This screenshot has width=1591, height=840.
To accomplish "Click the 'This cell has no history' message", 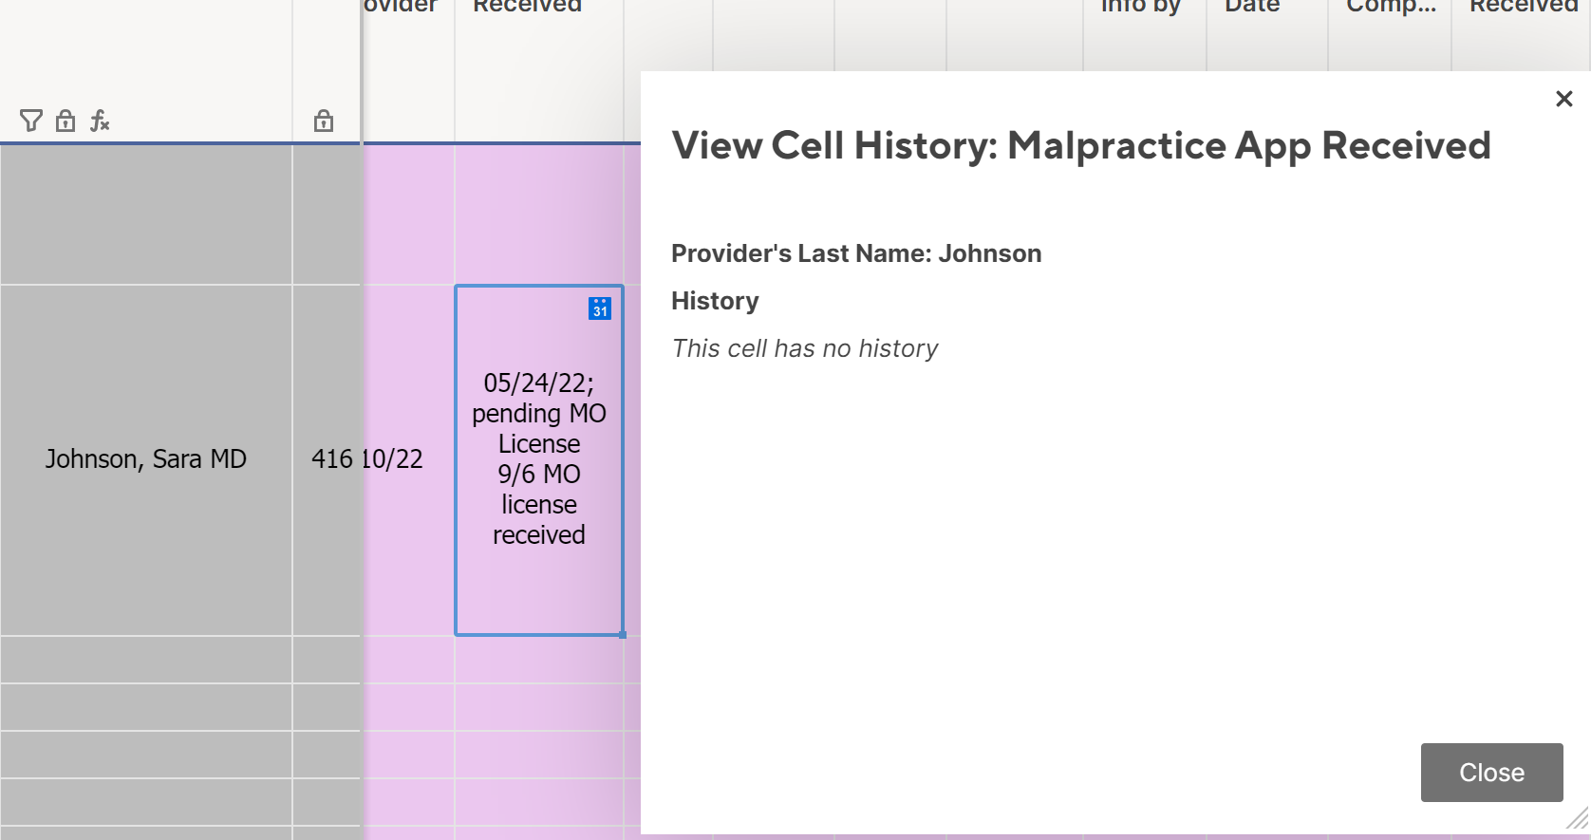I will [x=805, y=348].
